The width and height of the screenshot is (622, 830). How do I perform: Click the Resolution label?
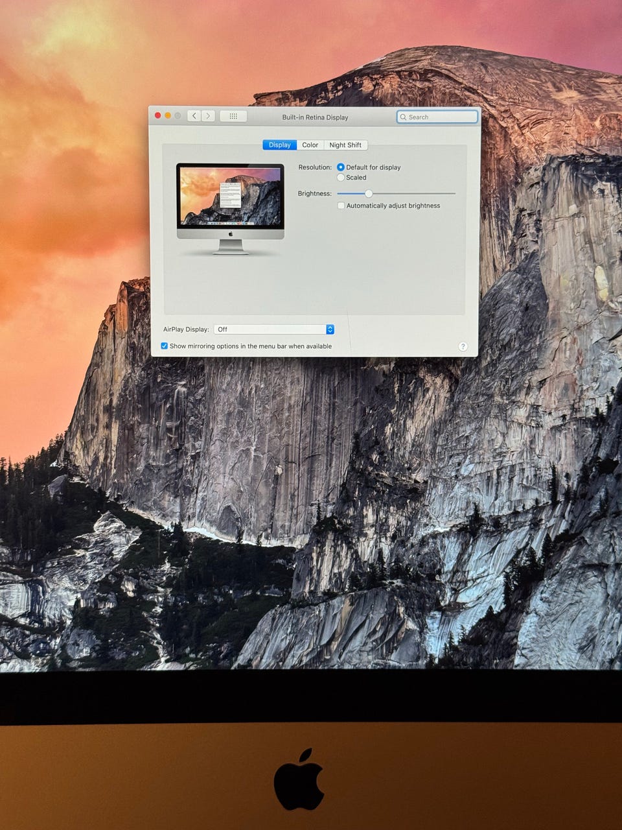pos(315,167)
